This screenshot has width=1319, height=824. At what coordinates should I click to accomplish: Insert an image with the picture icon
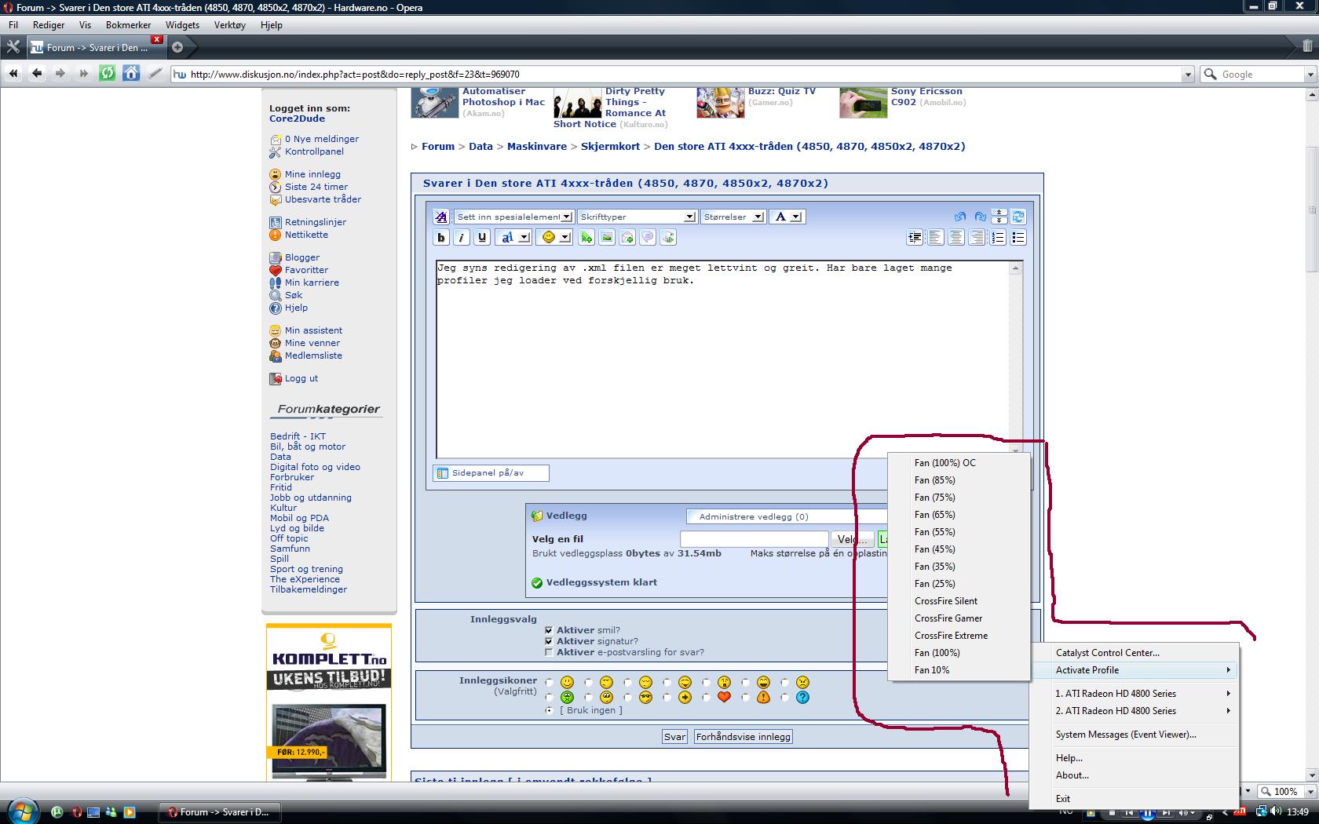tap(607, 238)
